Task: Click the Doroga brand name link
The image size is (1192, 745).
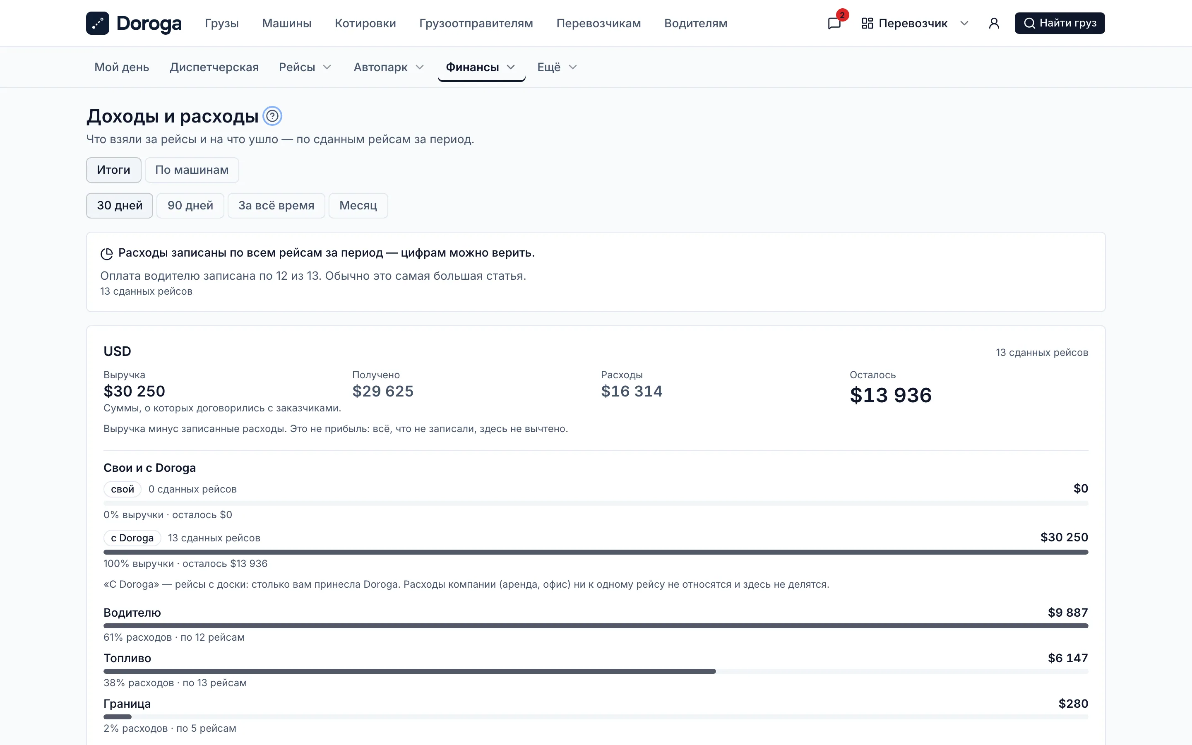Action: (149, 23)
